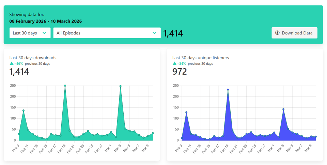Select Mar 3 peak point on downloads chart

[x=121, y=86]
